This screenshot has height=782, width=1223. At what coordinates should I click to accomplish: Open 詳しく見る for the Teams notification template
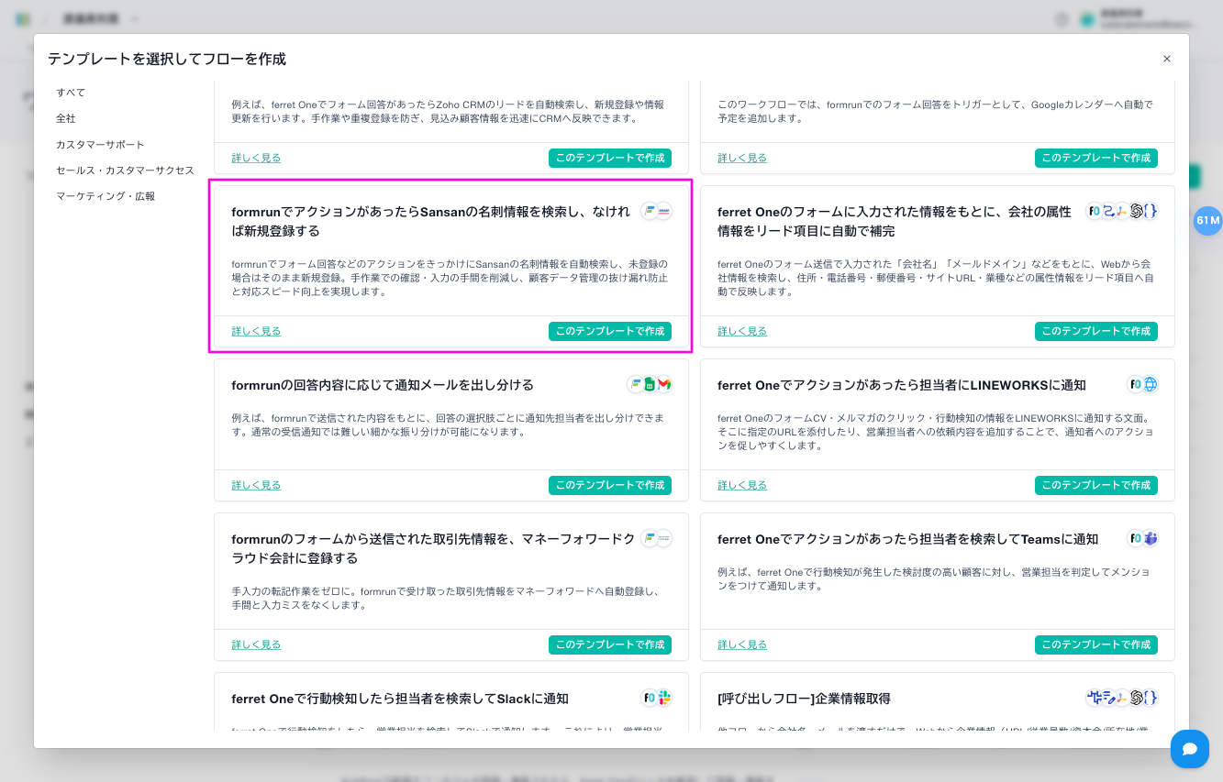(x=741, y=644)
